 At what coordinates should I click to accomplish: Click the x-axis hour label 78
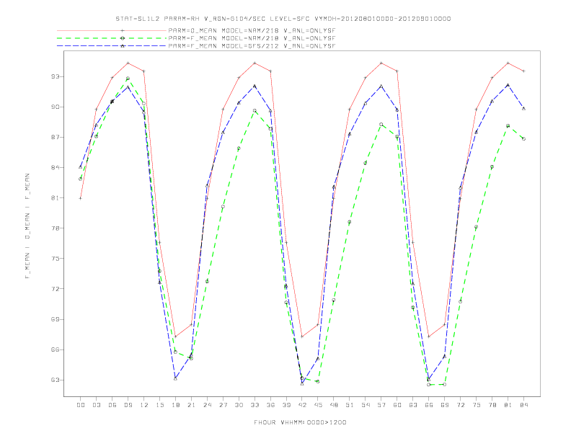(x=492, y=405)
